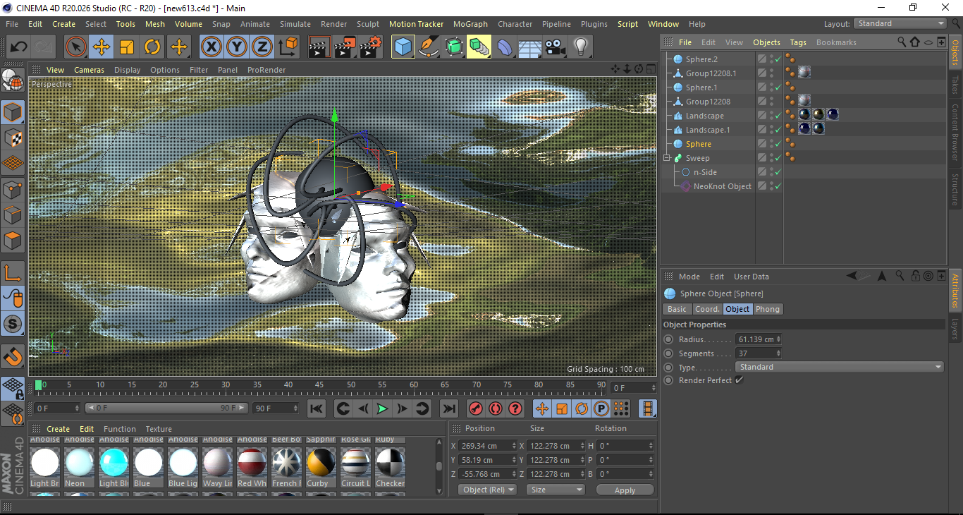
Task: Activate the Move tool
Action: pyautogui.click(x=102, y=47)
